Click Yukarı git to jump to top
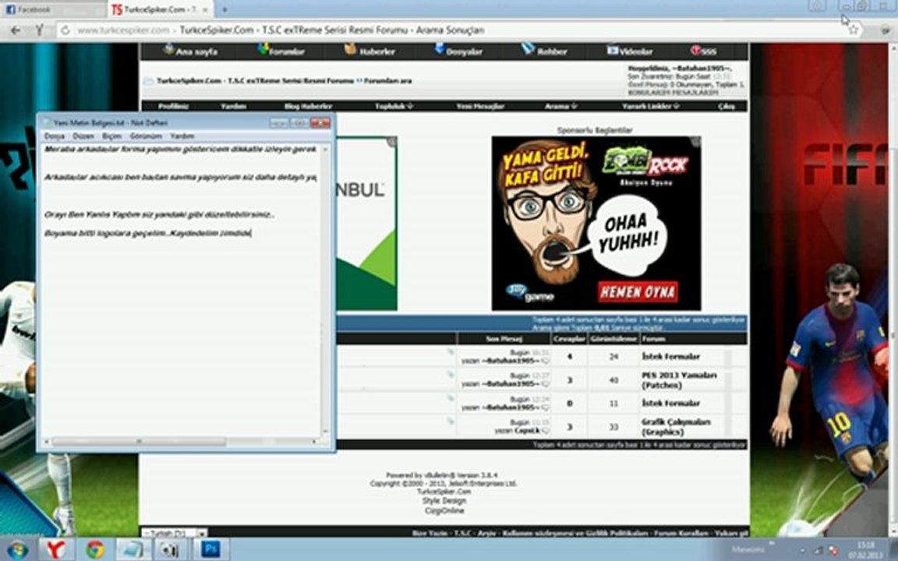This screenshot has width=898, height=561. pyautogui.click(x=730, y=533)
